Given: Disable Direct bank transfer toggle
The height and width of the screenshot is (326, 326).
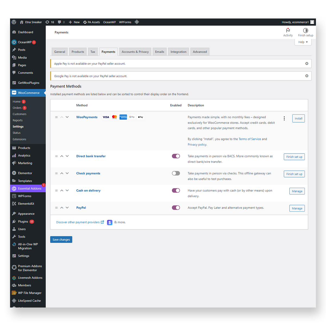Looking at the screenshot, I should [x=176, y=156].
